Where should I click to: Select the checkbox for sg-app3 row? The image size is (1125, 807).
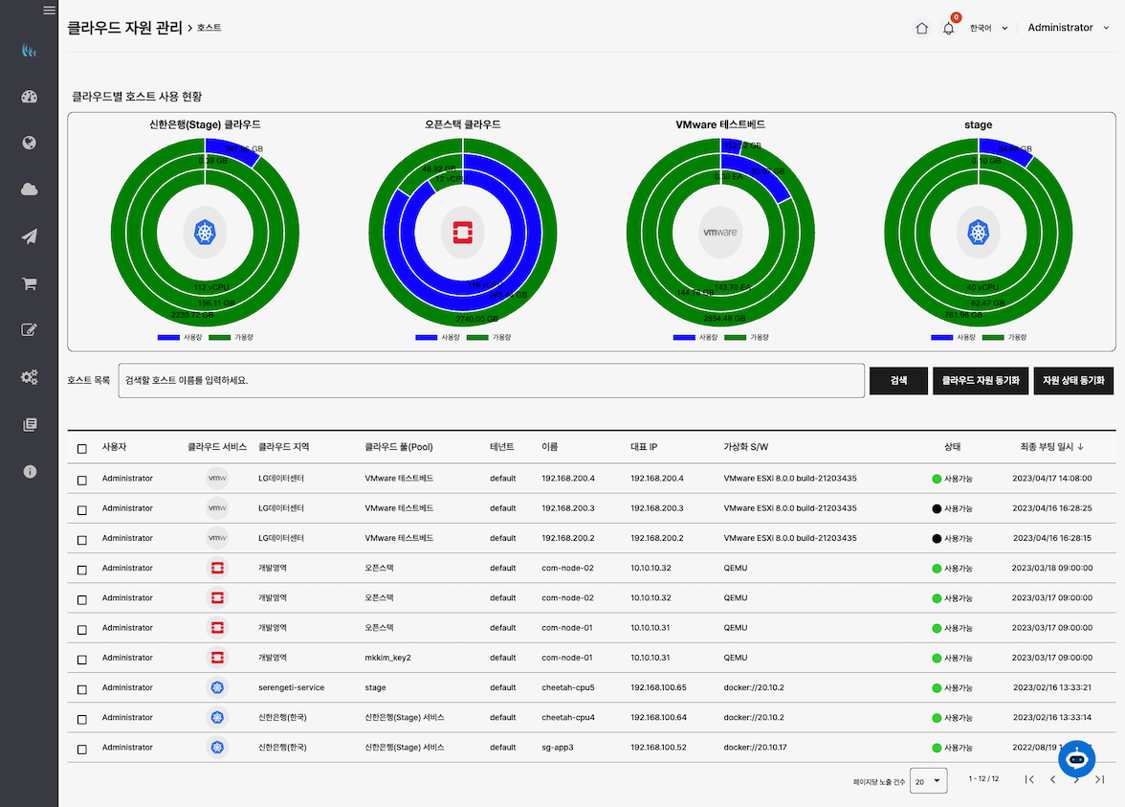[x=82, y=749]
